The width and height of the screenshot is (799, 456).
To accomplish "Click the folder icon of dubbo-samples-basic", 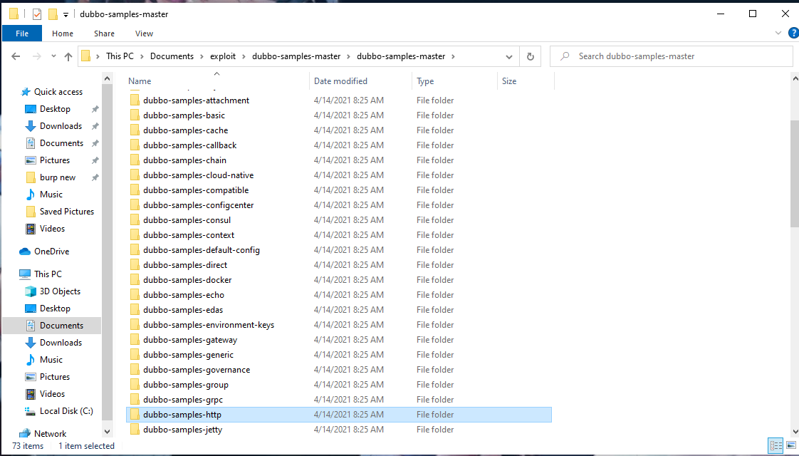I will click(x=135, y=115).
